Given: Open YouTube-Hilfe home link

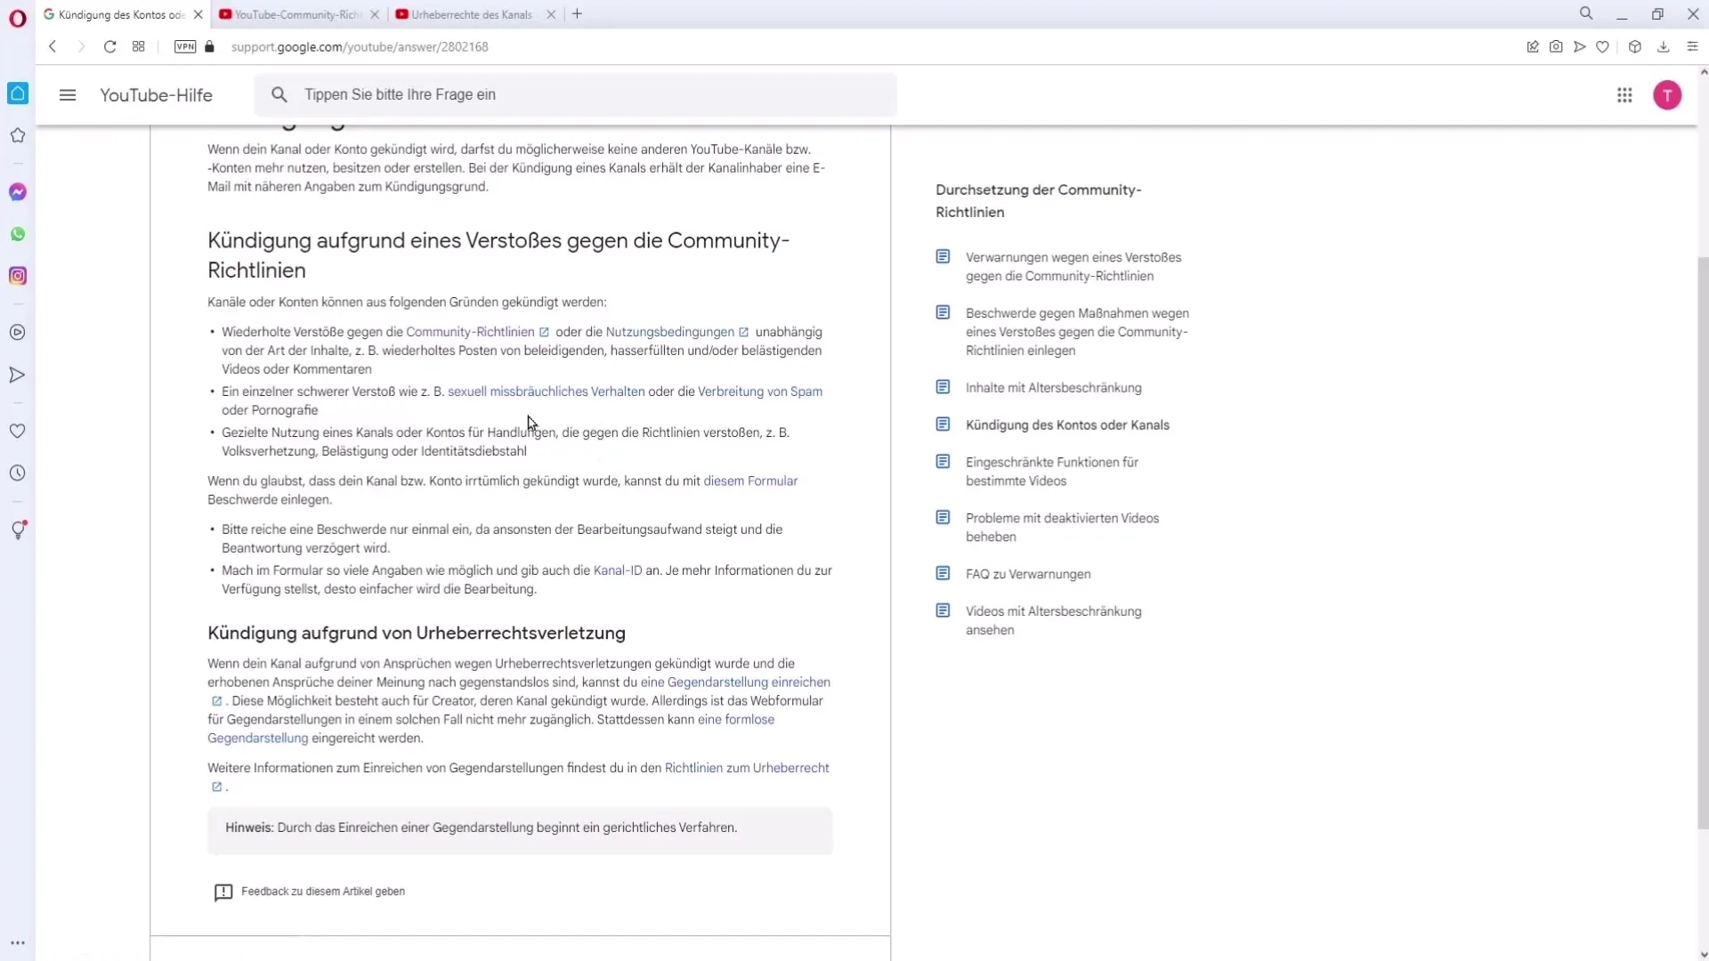Looking at the screenshot, I should (x=156, y=95).
